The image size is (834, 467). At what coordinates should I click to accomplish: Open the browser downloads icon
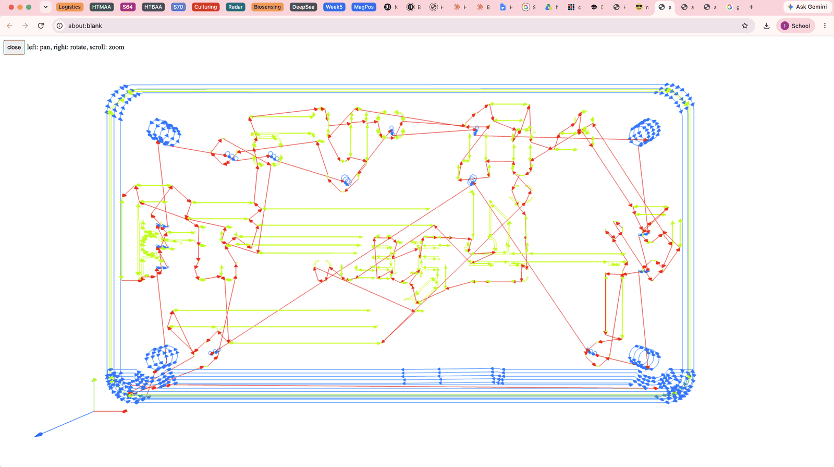pos(766,26)
